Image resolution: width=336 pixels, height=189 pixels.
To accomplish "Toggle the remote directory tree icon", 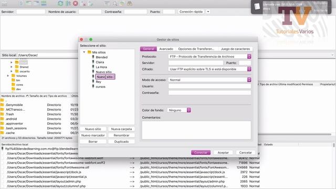I will click(36, 3).
